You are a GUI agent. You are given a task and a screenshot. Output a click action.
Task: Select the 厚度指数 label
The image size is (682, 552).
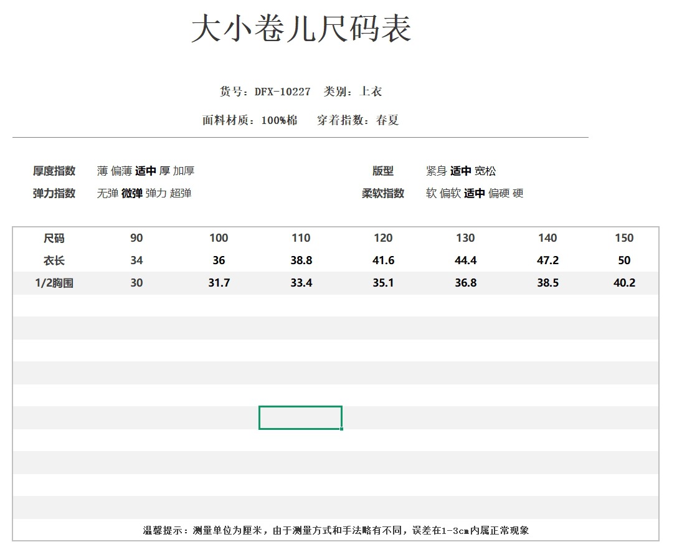coord(54,171)
